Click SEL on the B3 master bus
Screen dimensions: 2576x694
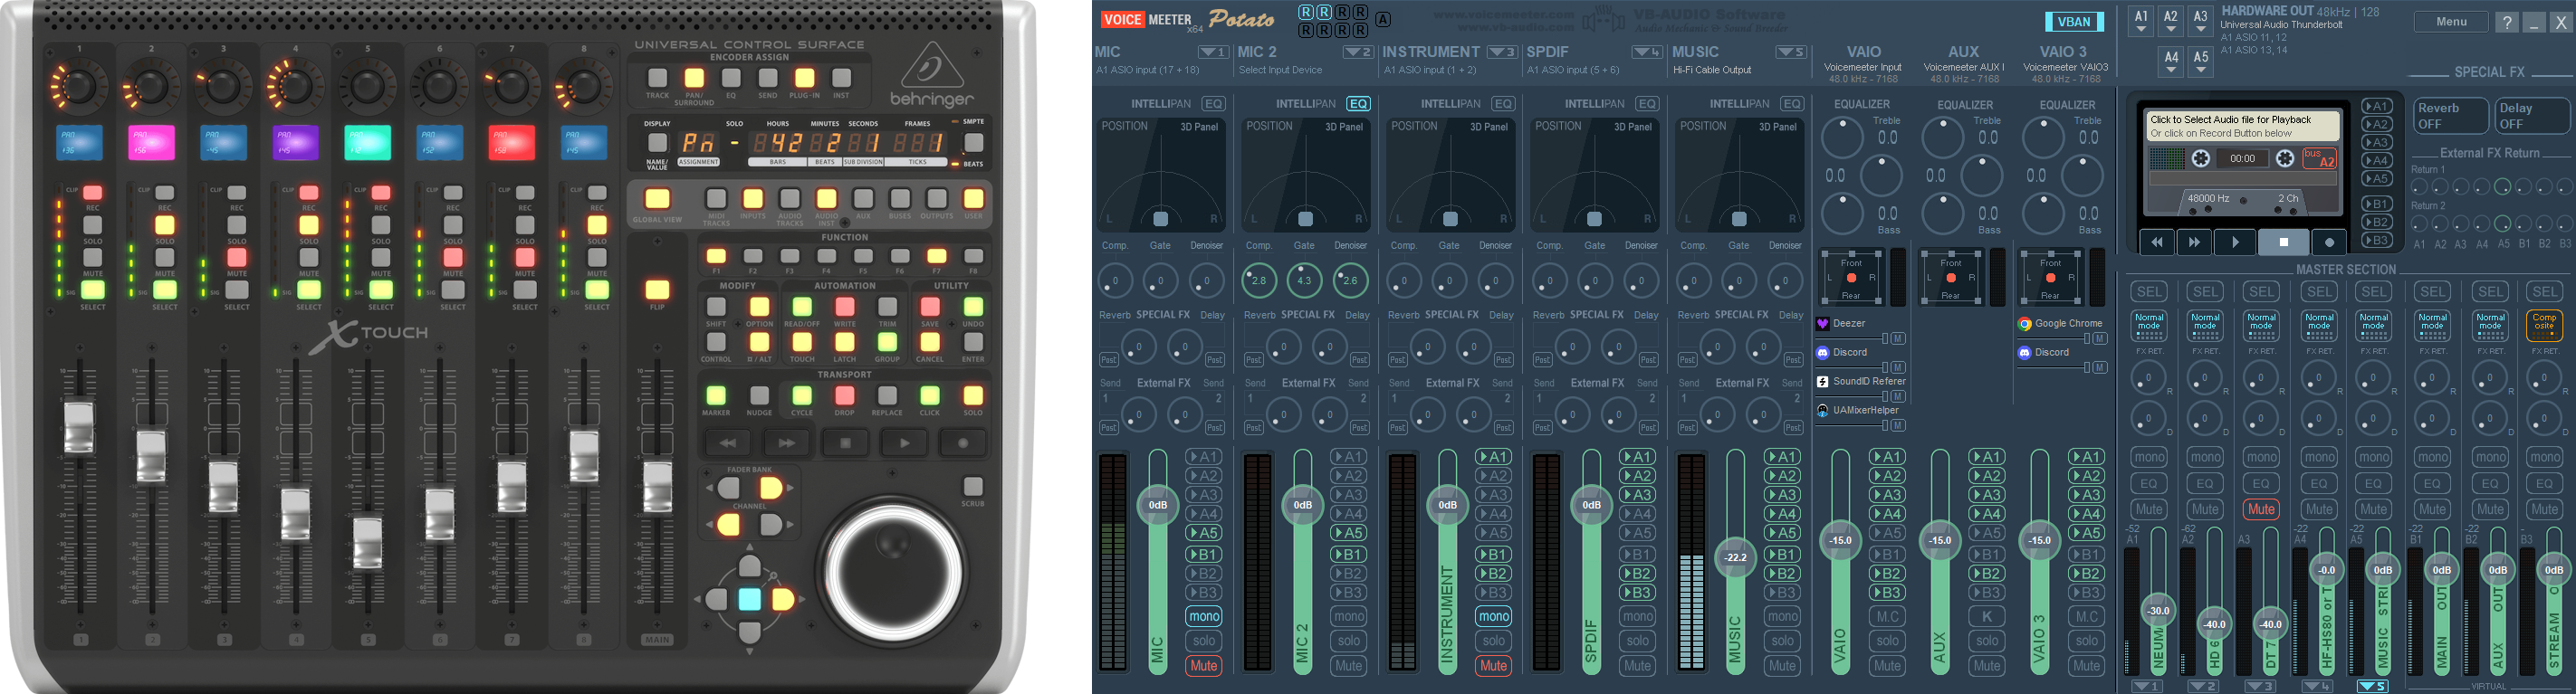point(2544,292)
